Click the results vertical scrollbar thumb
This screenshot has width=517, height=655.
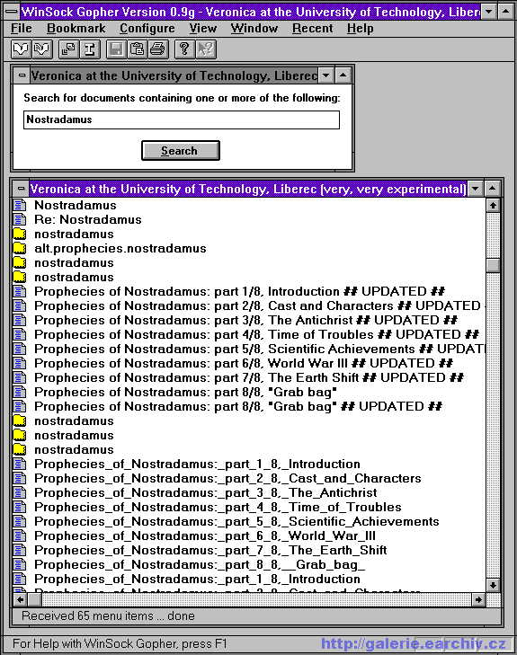click(494, 265)
